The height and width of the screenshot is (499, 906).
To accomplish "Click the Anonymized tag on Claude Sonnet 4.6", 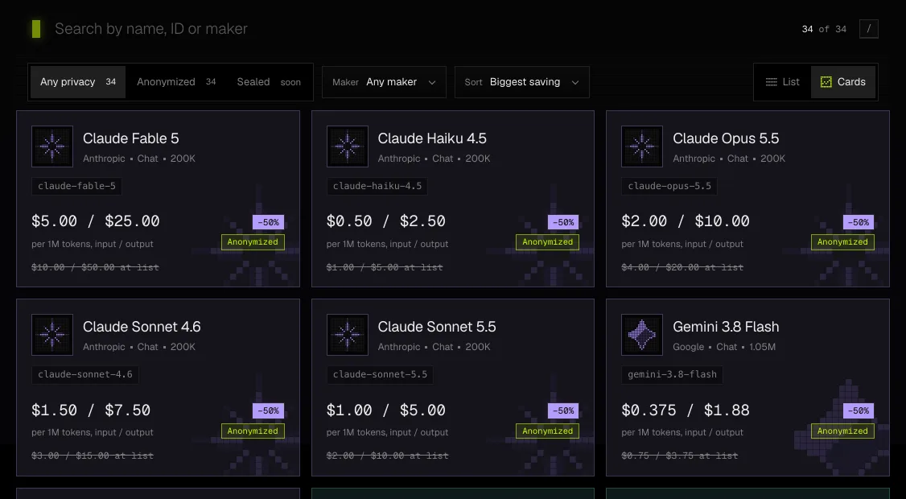I will pyautogui.click(x=253, y=431).
